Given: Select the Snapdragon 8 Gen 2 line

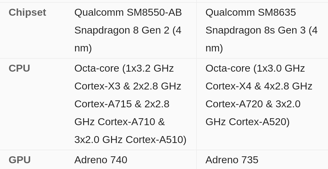Looking at the screenshot, I should [x=128, y=30].
